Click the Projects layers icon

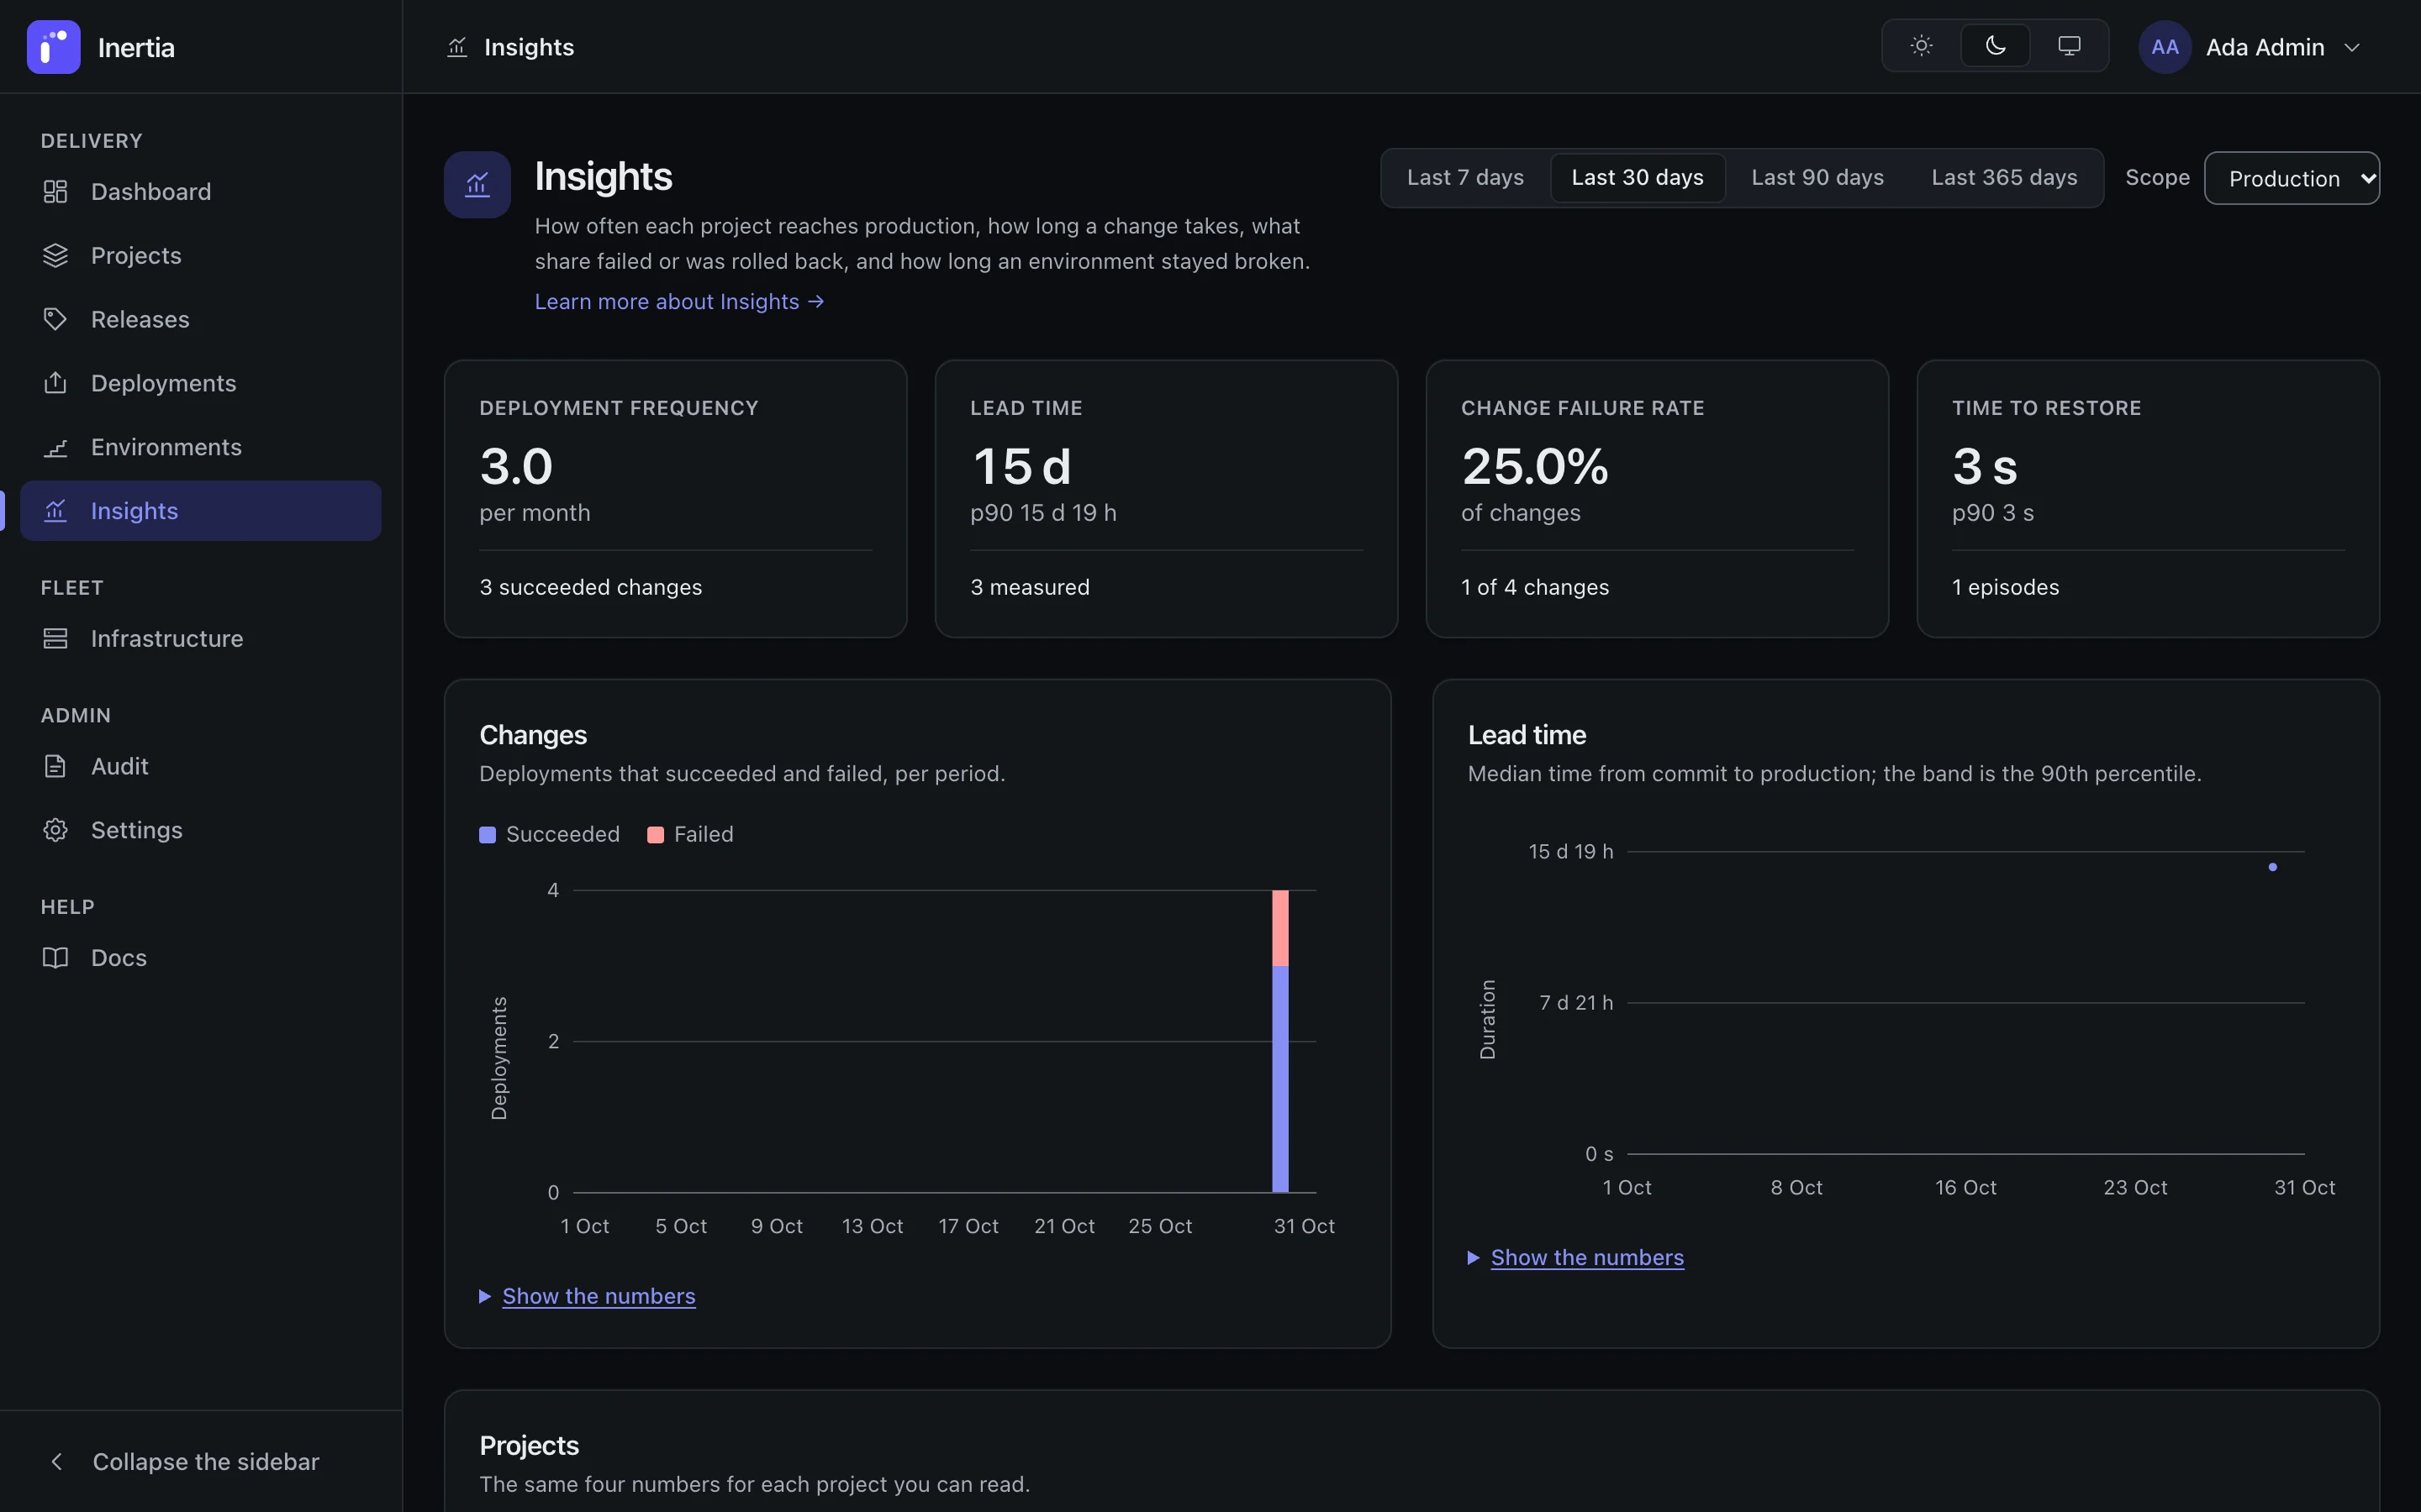click(55, 255)
